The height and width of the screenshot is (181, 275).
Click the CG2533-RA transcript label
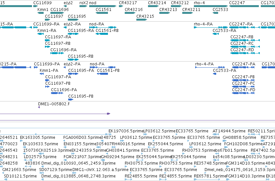tap(225, 30)
